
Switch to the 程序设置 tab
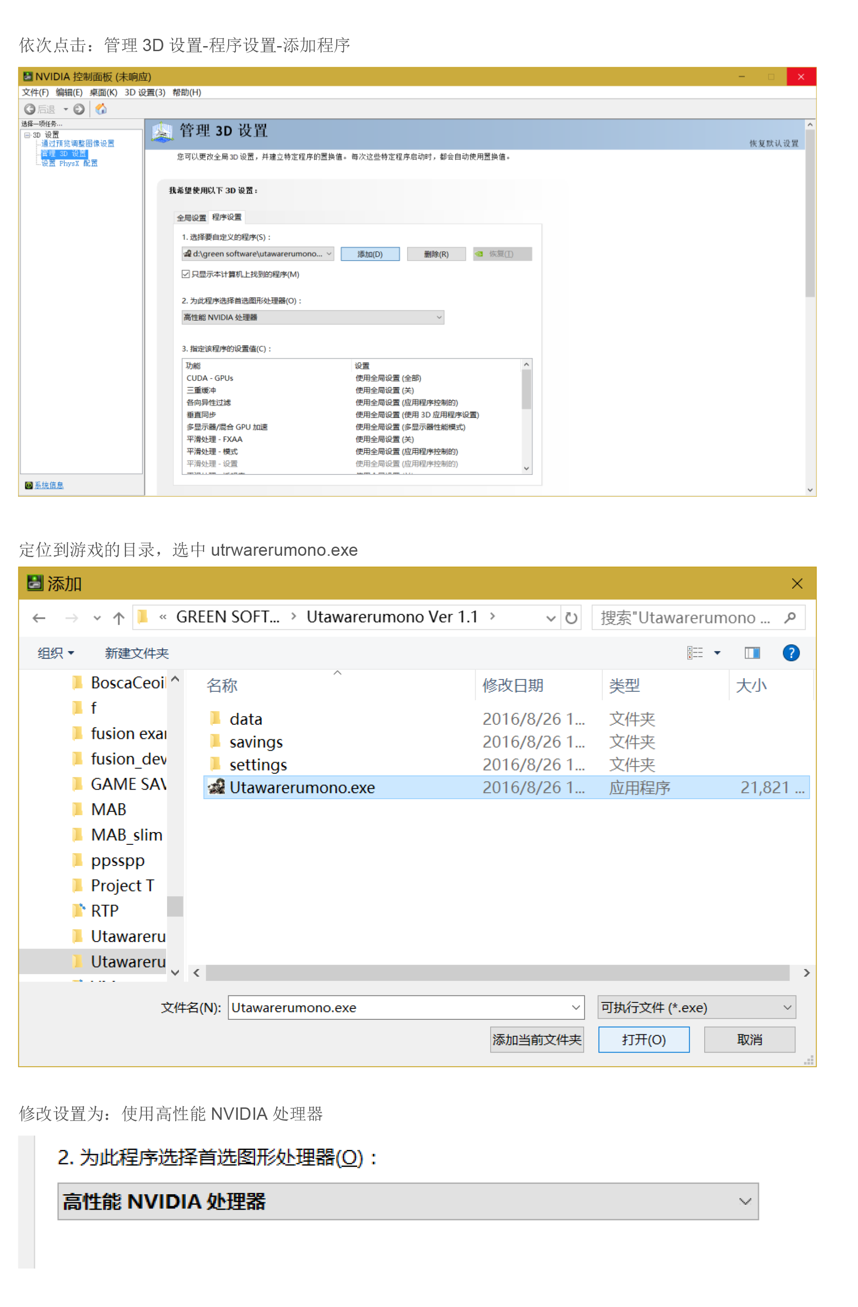tap(227, 217)
